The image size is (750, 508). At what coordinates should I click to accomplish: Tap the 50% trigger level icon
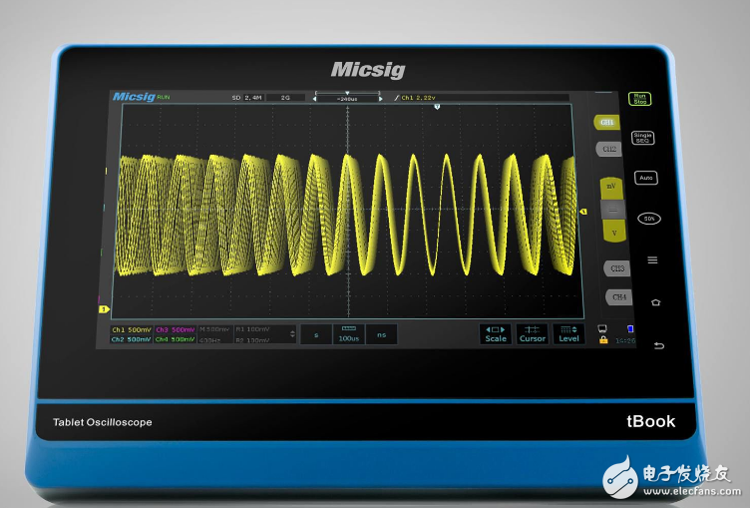tap(649, 218)
